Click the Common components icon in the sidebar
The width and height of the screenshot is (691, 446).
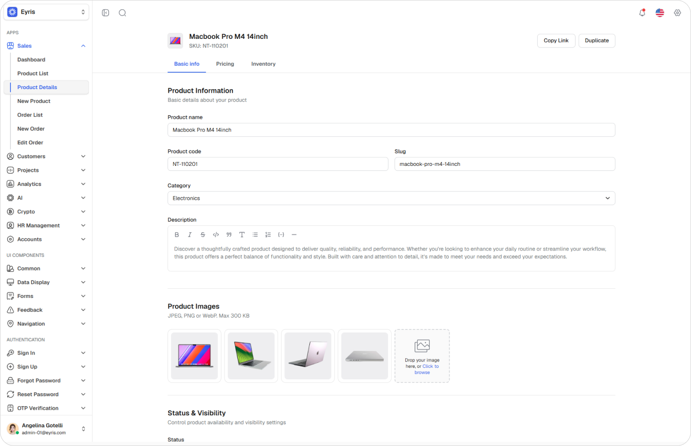tap(10, 269)
